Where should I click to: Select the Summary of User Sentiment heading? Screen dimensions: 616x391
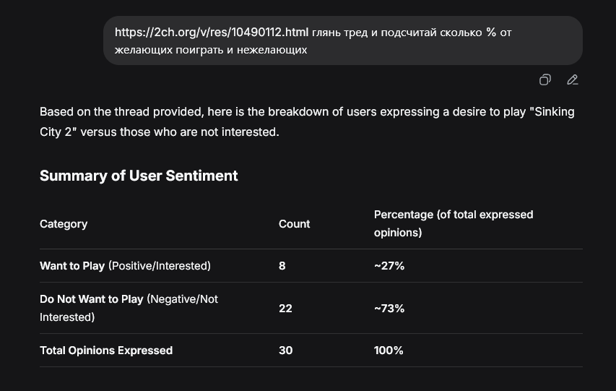(139, 176)
